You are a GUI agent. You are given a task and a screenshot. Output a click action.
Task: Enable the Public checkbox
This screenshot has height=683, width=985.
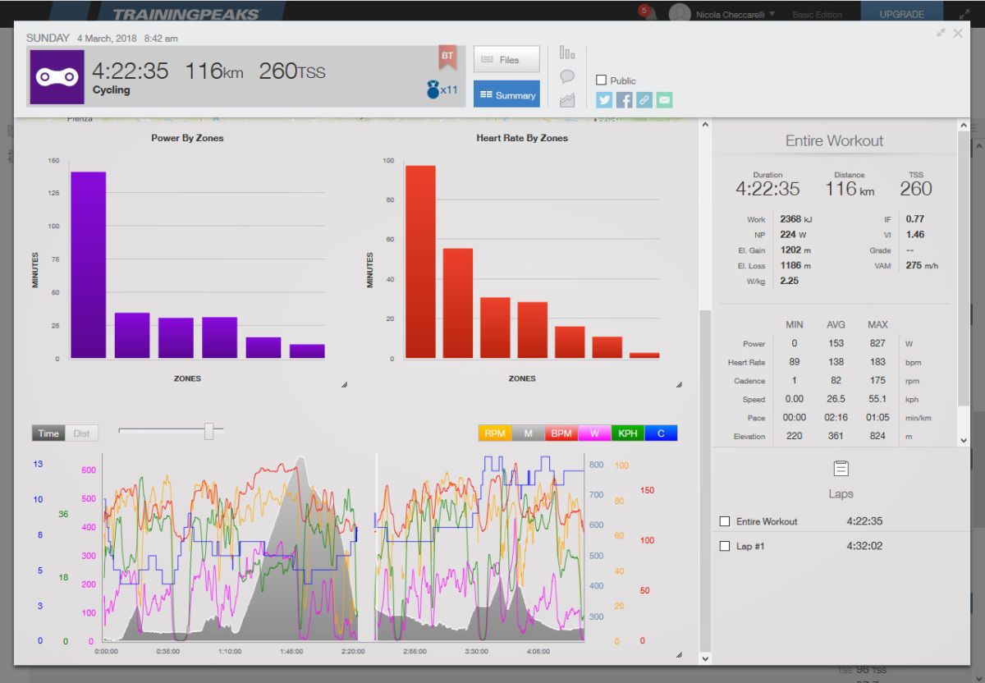[x=602, y=80]
